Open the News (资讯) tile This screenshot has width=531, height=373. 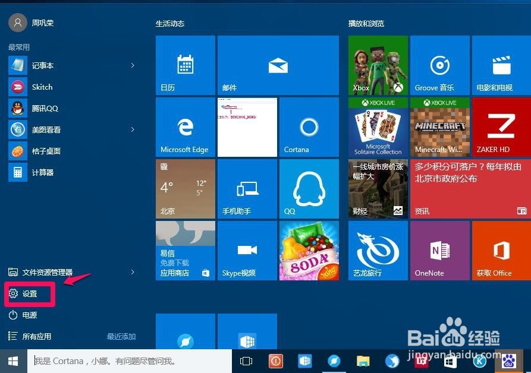(471, 189)
